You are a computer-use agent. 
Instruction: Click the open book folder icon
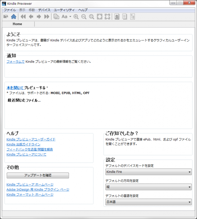click(6, 17)
